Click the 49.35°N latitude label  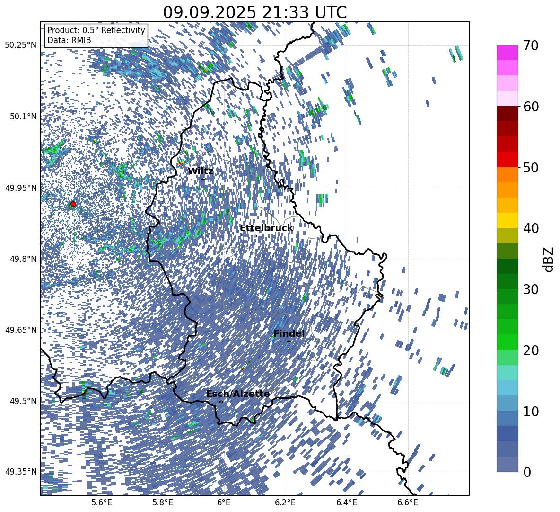(x=21, y=472)
